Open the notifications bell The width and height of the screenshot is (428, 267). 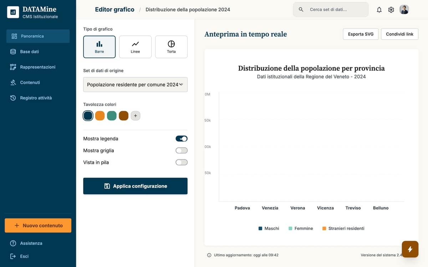[379, 10]
